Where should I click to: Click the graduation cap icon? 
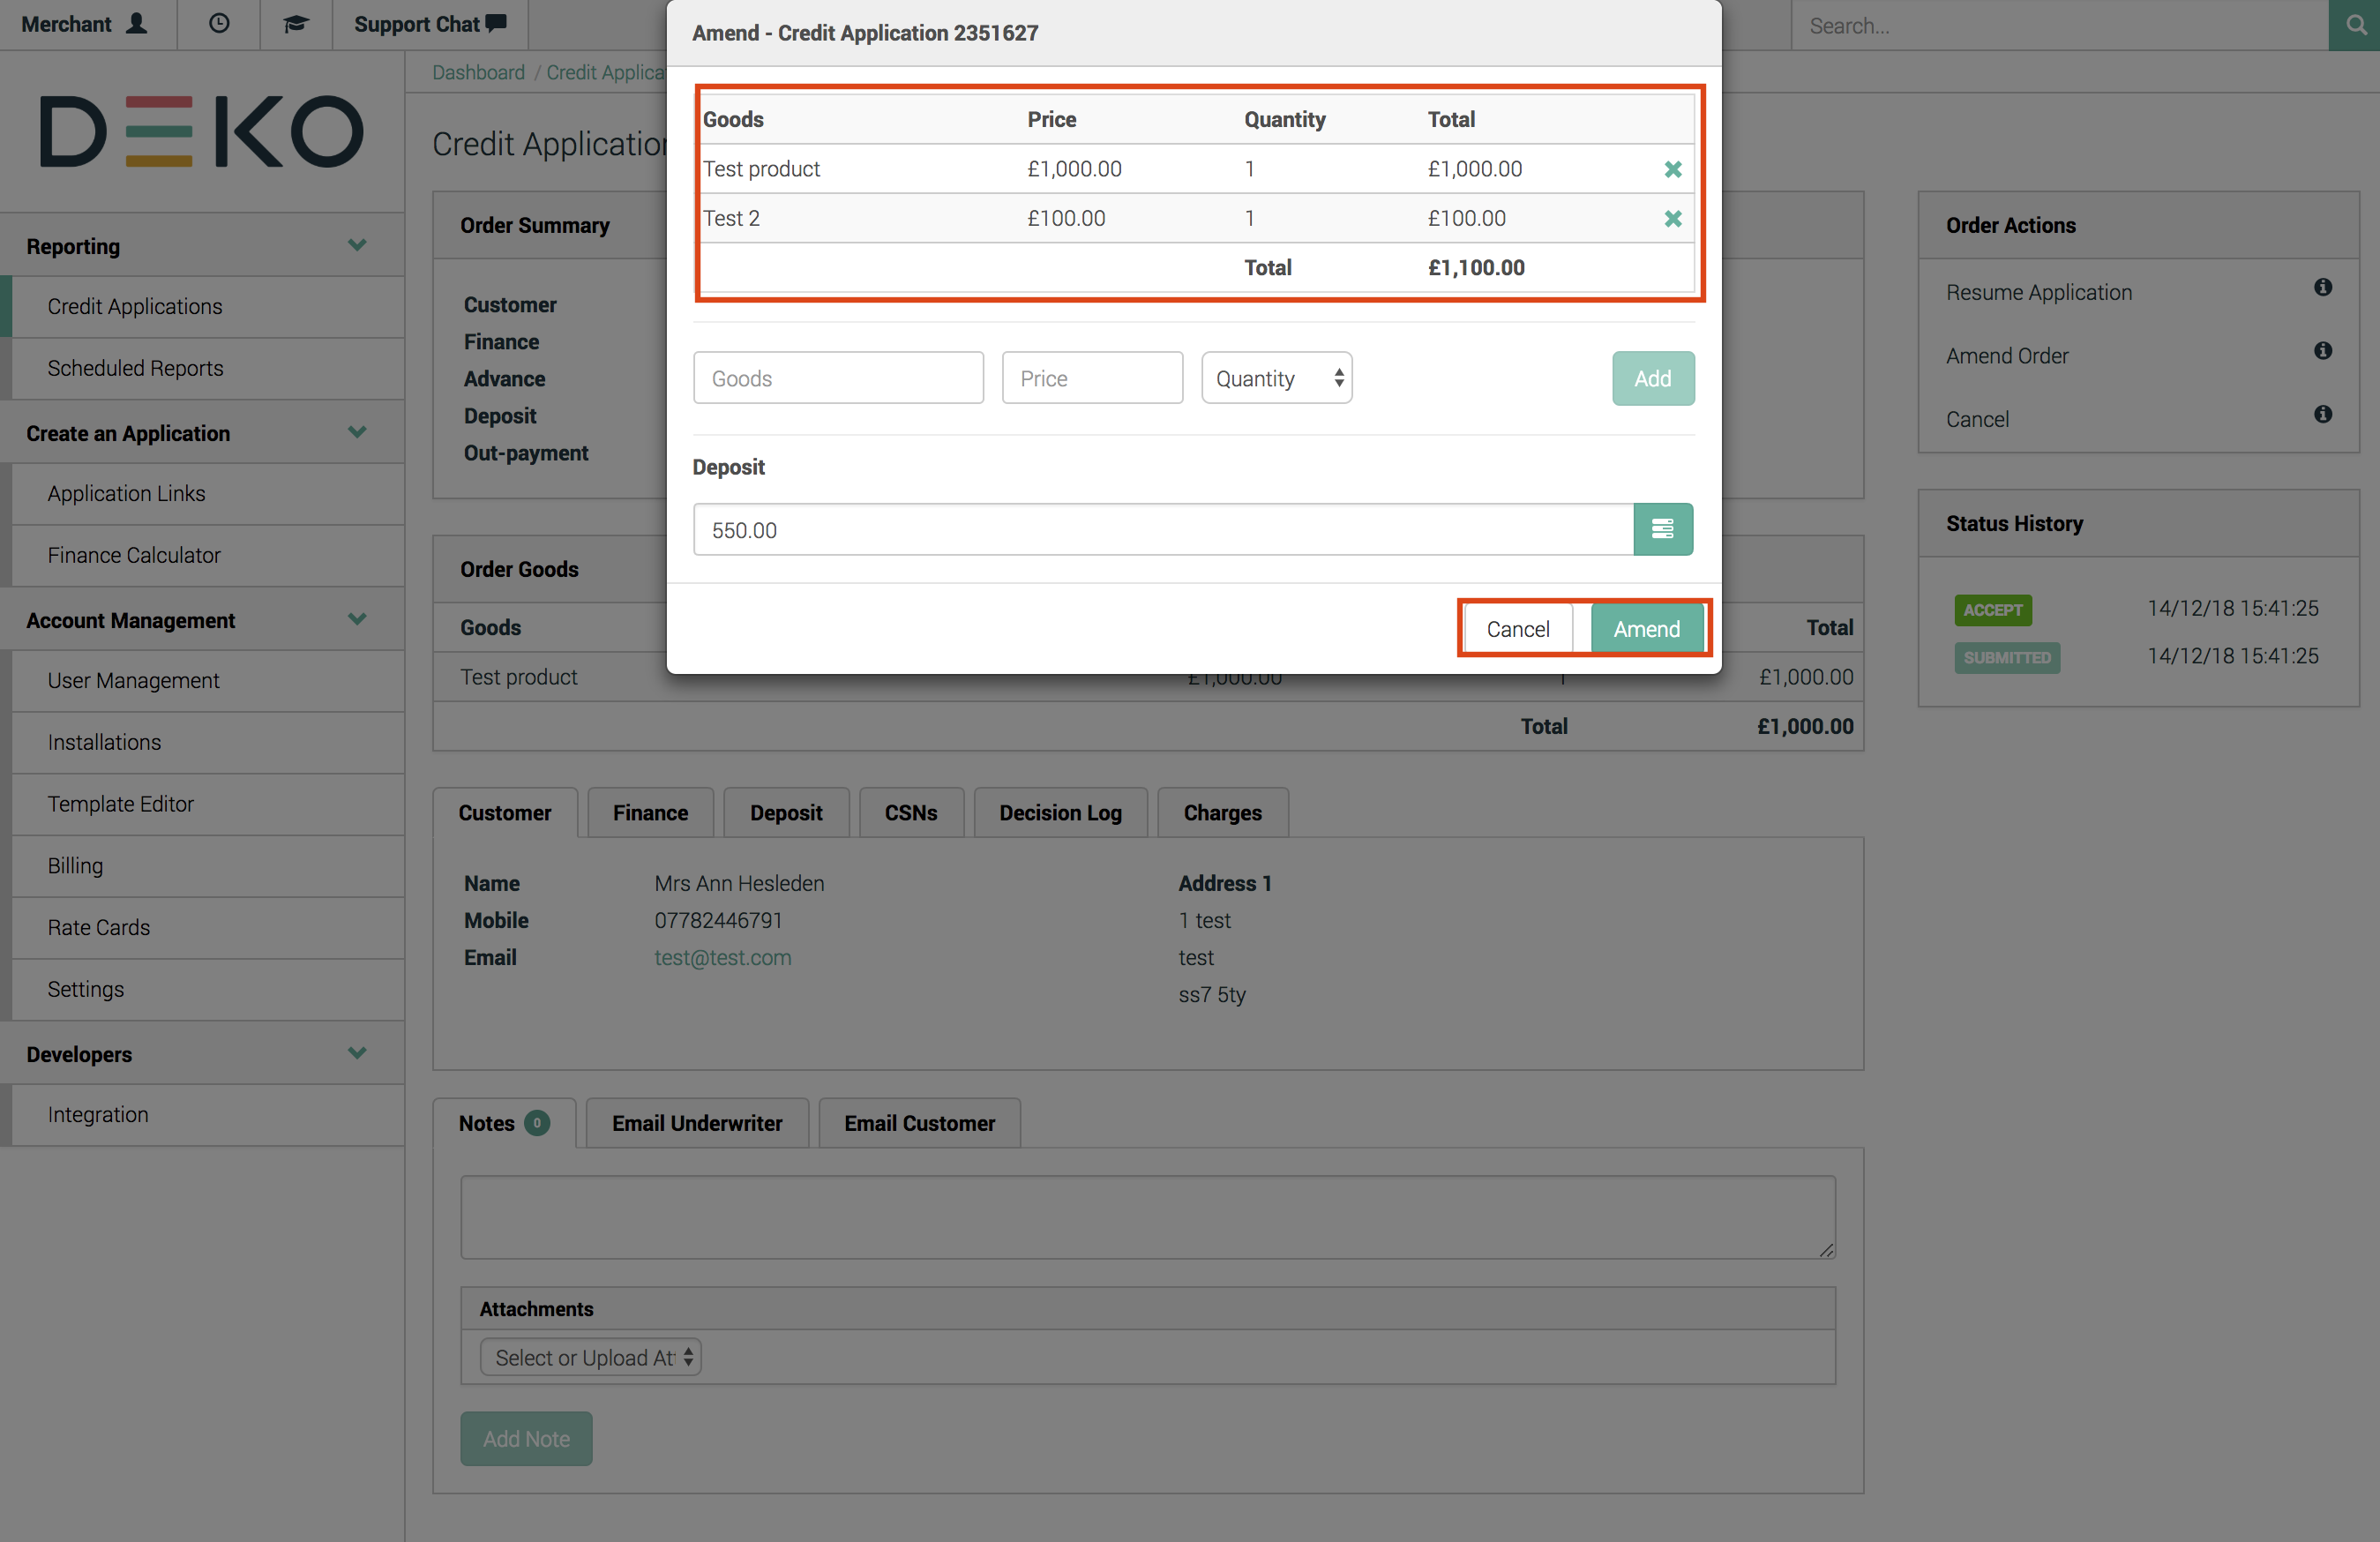click(295, 24)
